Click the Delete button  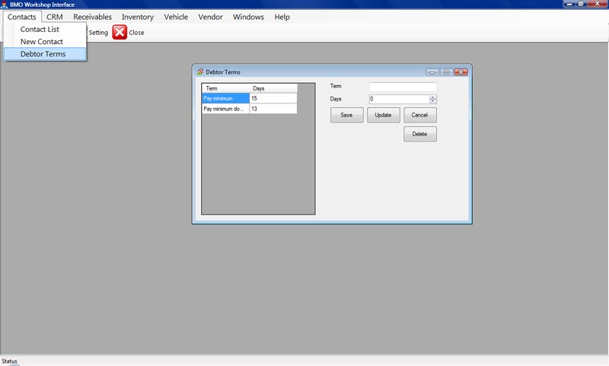coord(420,134)
